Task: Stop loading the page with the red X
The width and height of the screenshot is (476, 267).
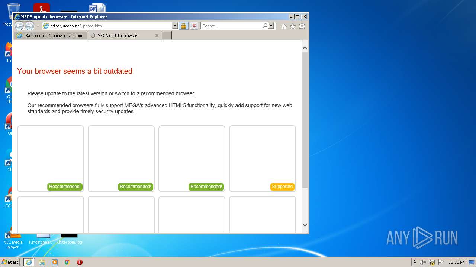Action: click(x=194, y=26)
